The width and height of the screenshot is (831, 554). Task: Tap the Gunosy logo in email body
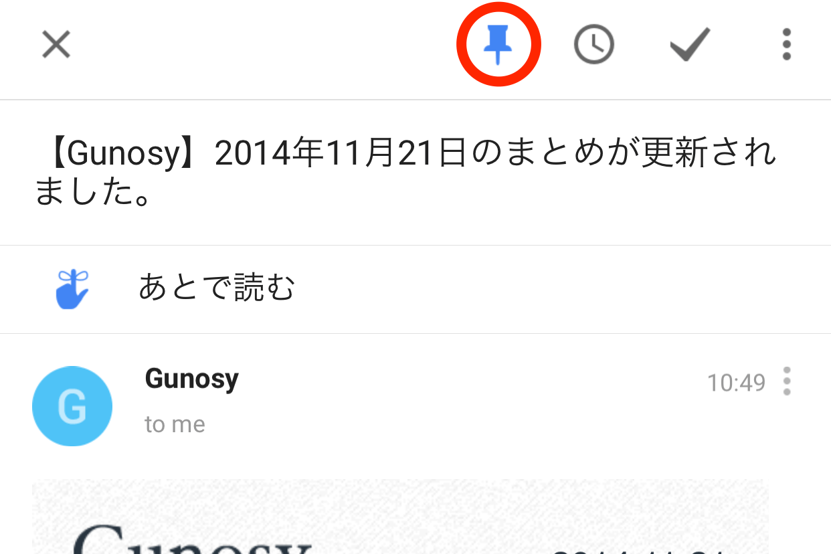click(191, 539)
